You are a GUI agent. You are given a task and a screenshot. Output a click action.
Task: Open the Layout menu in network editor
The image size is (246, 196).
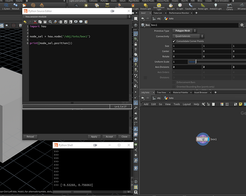coord(187,104)
